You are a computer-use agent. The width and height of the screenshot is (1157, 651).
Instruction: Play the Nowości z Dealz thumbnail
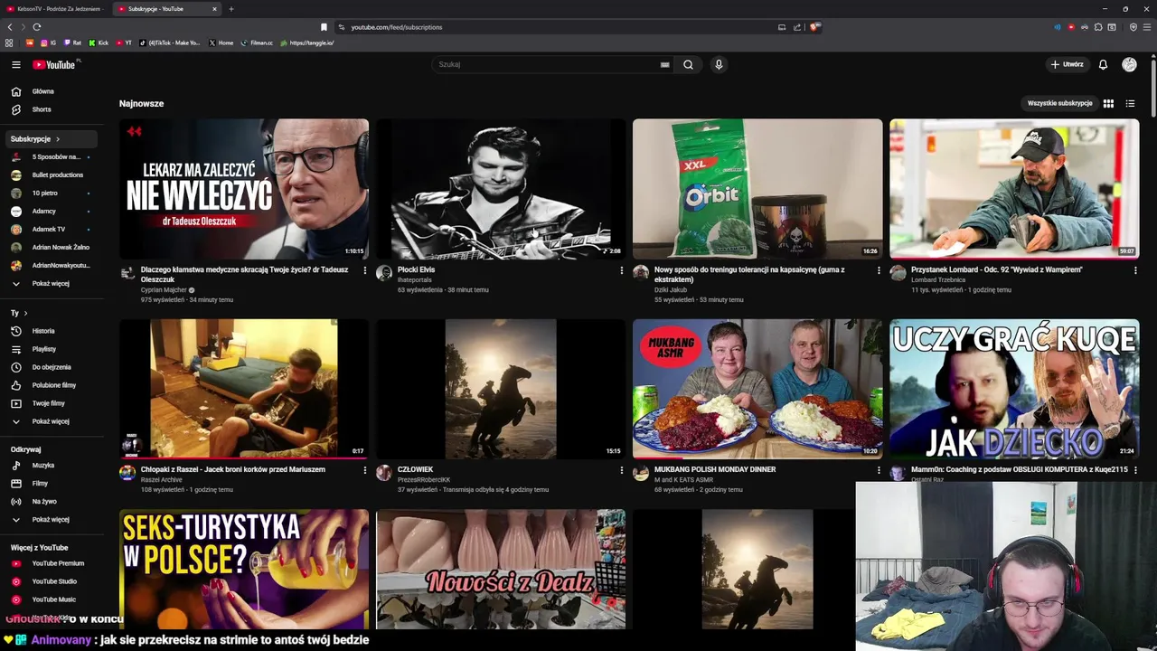click(x=501, y=570)
